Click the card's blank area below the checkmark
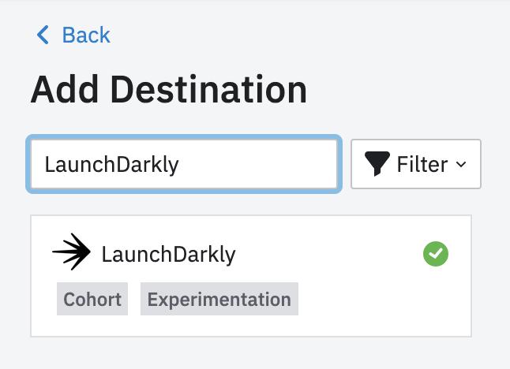 point(435,304)
